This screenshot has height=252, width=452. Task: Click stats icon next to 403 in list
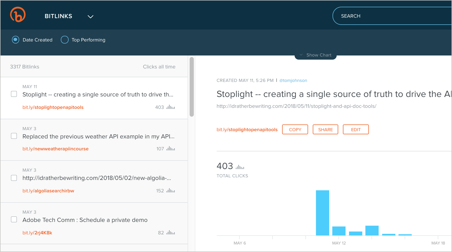click(171, 107)
